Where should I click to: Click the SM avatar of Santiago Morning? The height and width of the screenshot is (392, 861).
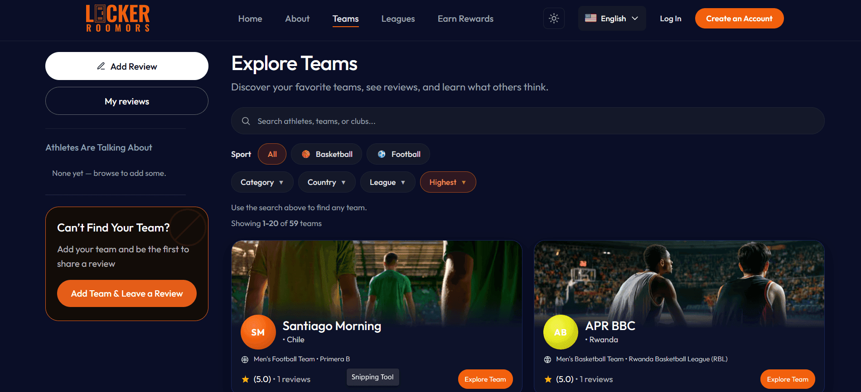(258, 332)
